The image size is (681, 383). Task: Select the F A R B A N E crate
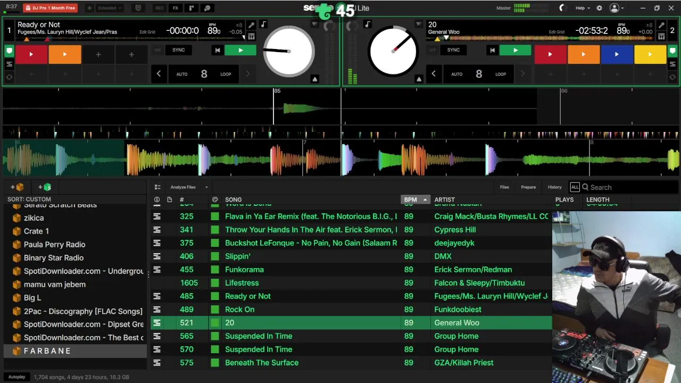[x=75, y=351]
